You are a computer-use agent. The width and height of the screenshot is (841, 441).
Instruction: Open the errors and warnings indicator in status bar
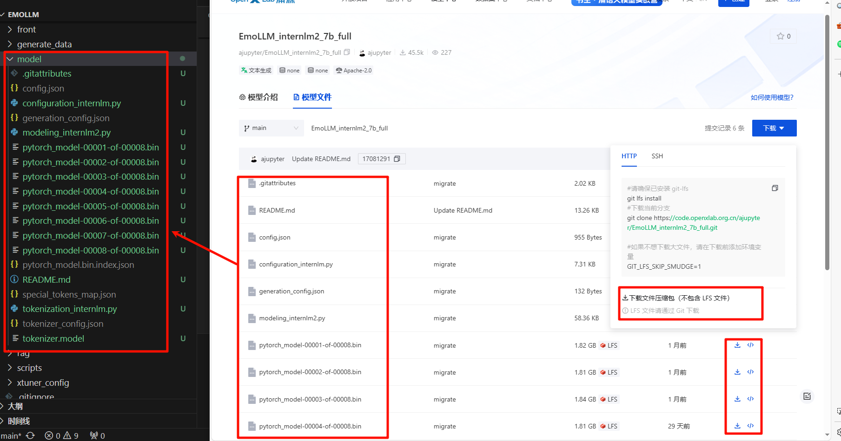coord(61,435)
